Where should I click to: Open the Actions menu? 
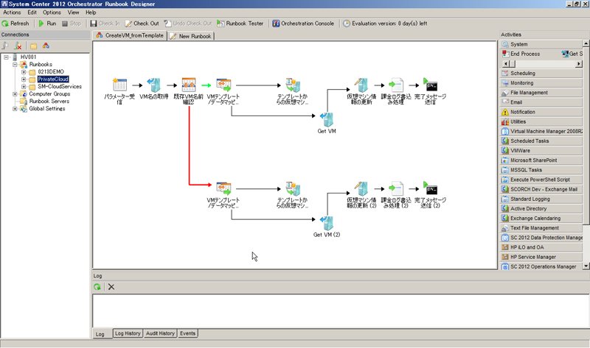[12, 13]
